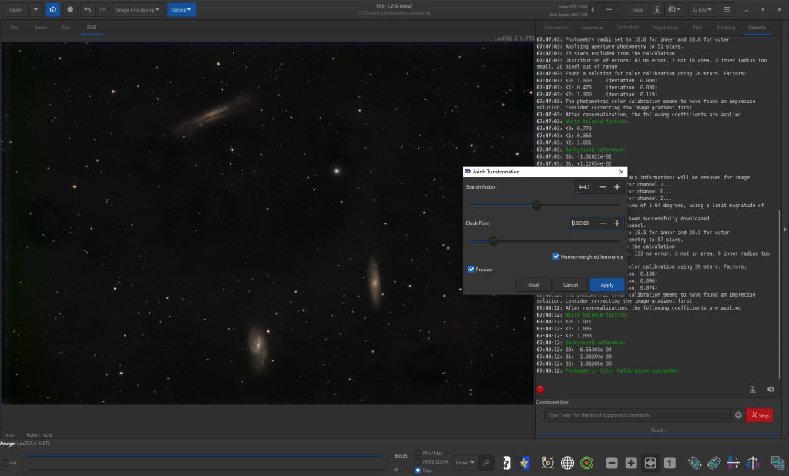
Task: Switch to the Red channel tab
Action: tap(15, 28)
